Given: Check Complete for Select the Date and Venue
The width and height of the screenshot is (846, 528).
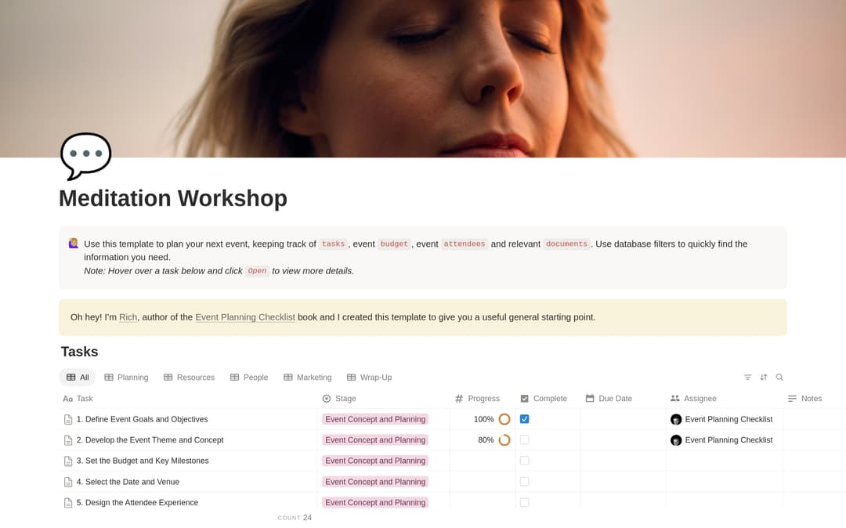Looking at the screenshot, I should [x=524, y=482].
